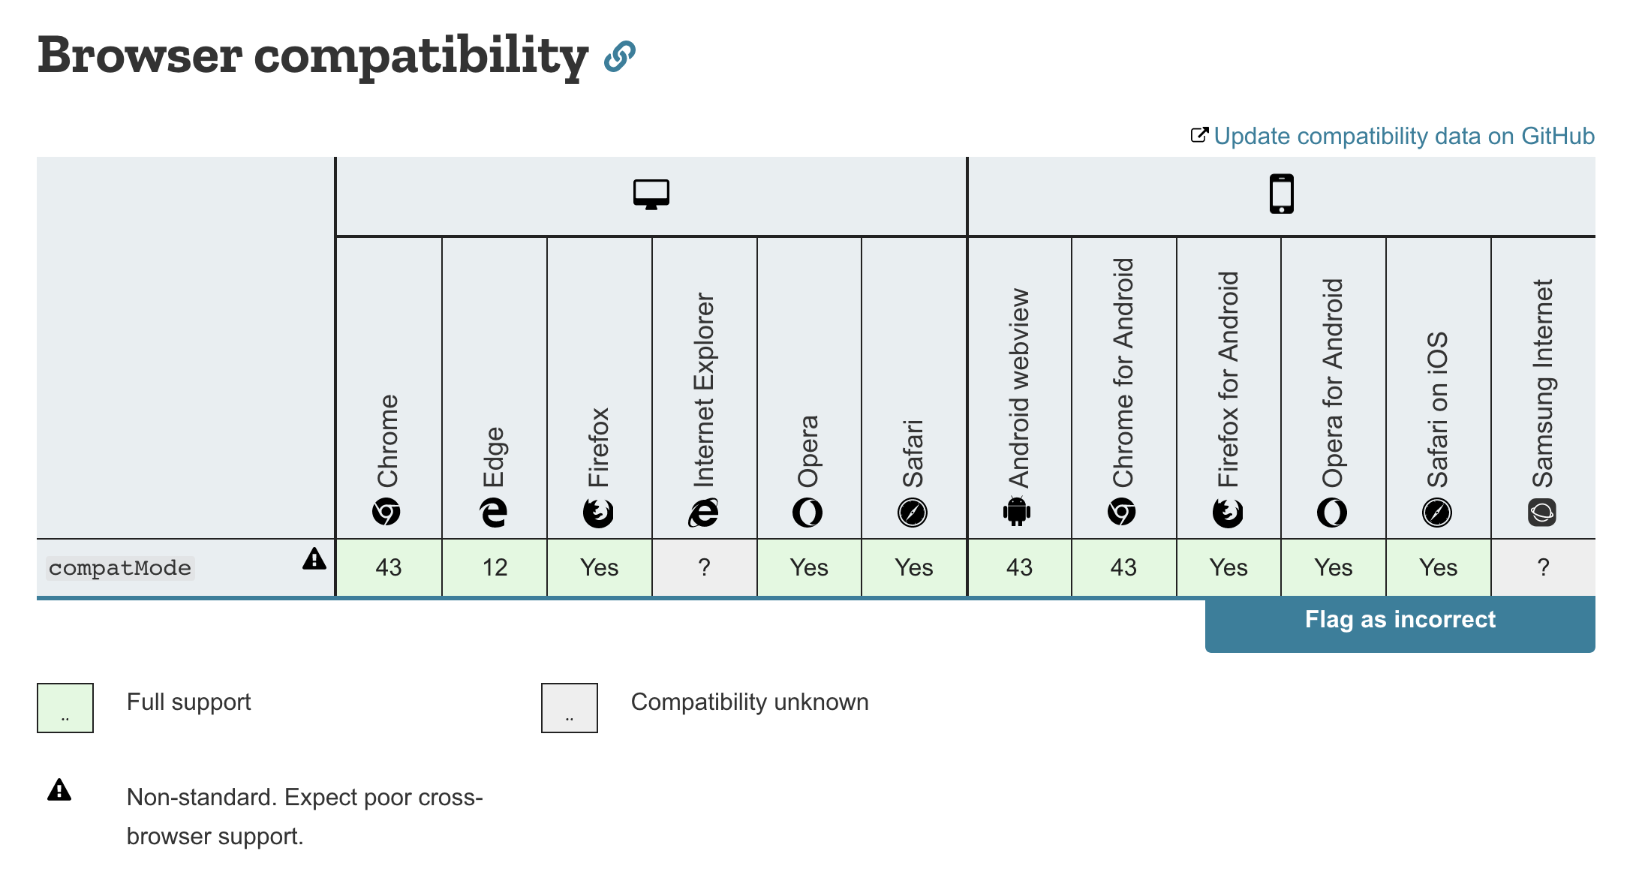Click the desktop monitor platform icon
1639x878 pixels.
(x=651, y=194)
